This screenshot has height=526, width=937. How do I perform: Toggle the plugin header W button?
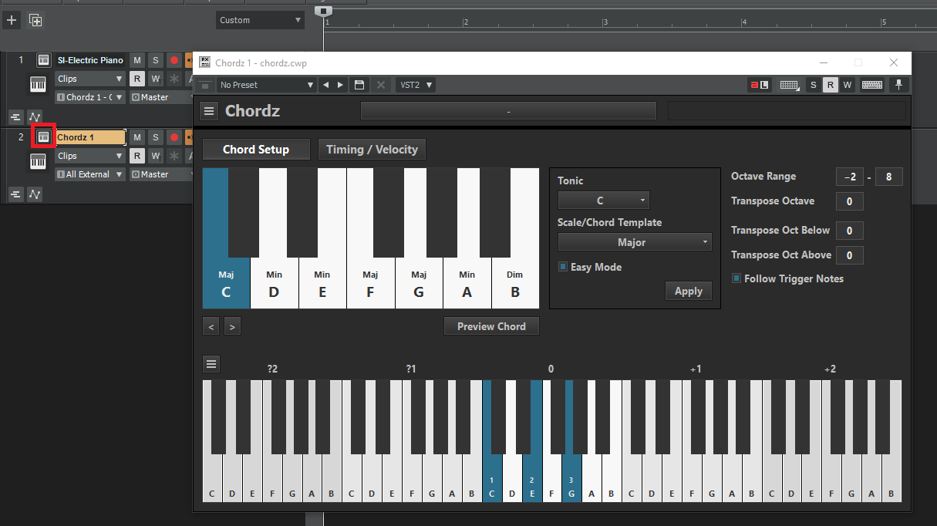(847, 85)
